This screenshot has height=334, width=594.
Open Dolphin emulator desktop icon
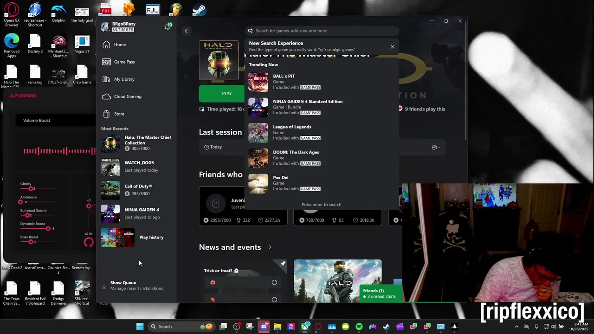(x=58, y=13)
